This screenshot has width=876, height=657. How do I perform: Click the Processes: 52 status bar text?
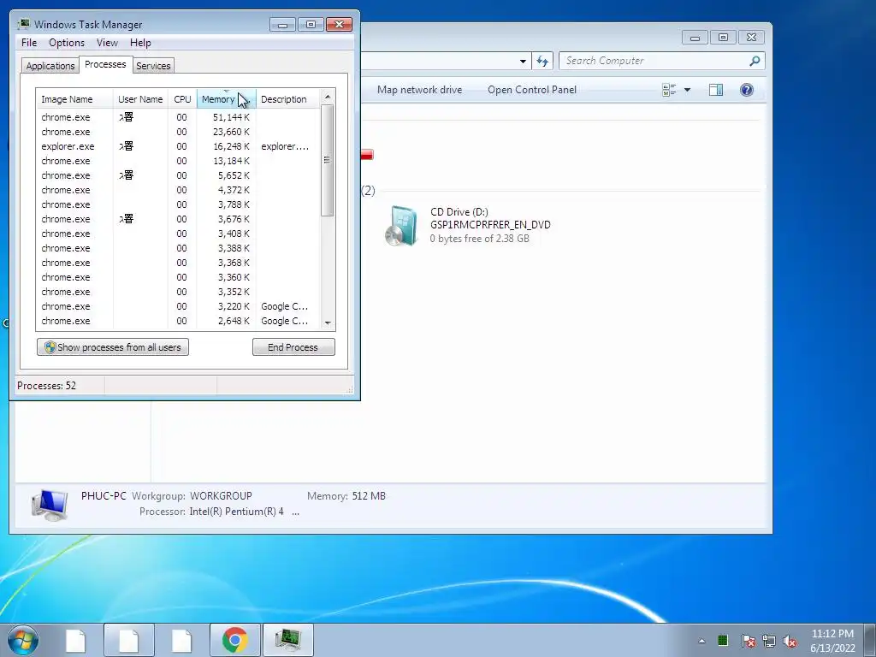(x=46, y=386)
